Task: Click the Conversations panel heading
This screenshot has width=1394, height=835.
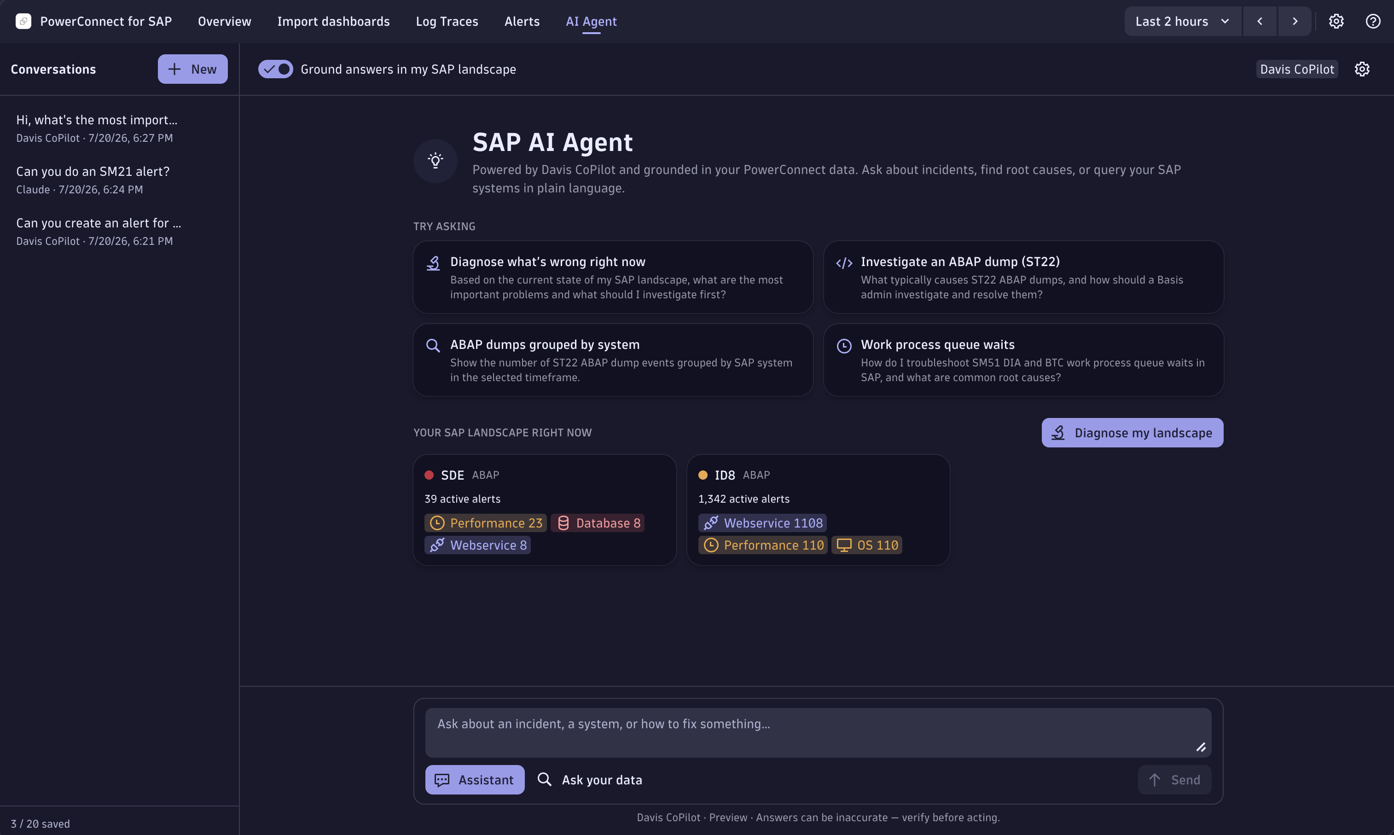Action: pos(53,69)
